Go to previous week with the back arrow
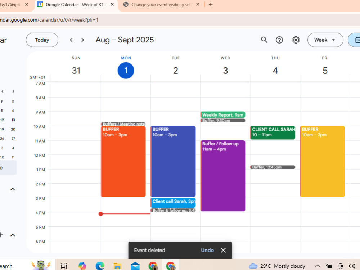The height and width of the screenshot is (270, 360). pyautogui.click(x=71, y=40)
